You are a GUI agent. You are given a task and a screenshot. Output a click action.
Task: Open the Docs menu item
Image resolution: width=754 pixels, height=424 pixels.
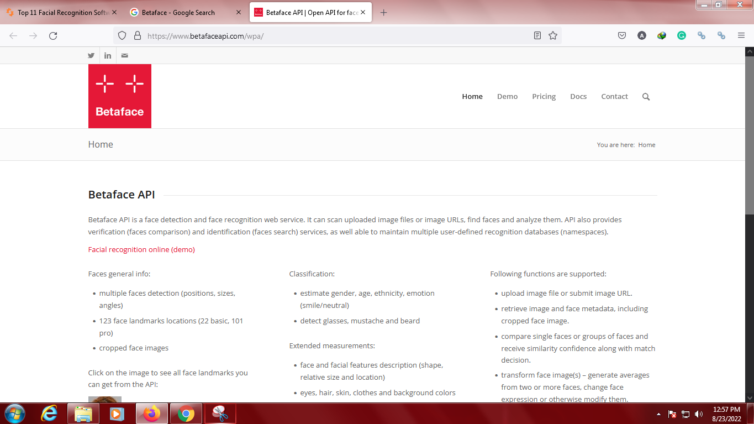[578, 96]
